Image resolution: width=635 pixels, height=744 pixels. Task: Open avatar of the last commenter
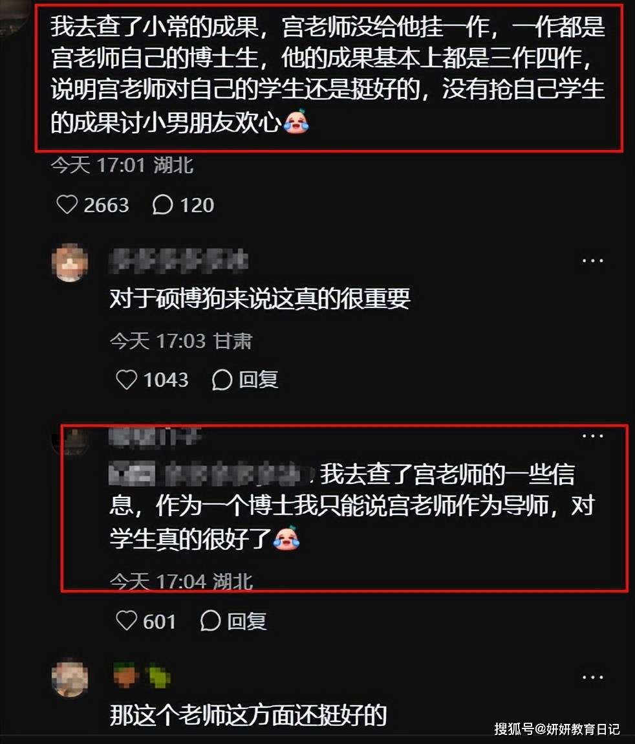tap(70, 677)
